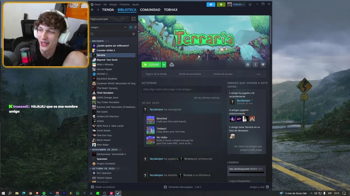Open Amigos y chat
This screenshot has width=350, height=196.
(259, 187)
